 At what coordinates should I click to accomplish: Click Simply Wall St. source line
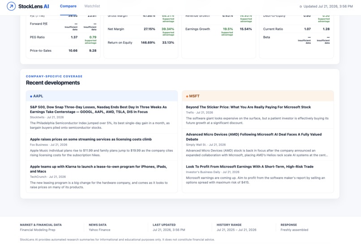pos(206,145)
